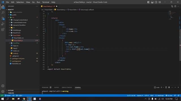Click Ln 37, Col 36 cursor position
Screen dimensions: 181x101
pyautogui.click(x=131, y=95)
